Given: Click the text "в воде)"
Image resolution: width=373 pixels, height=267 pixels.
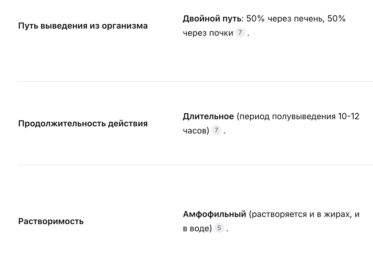Looking at the screenshot, I should [197, 229].
